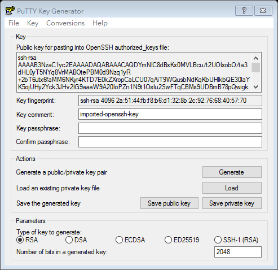Click 'Generate a public/private key pair' text
Image resolution: width=278 pixels, height=270 pixels.
pyautogui.click(x=61, y=172)
